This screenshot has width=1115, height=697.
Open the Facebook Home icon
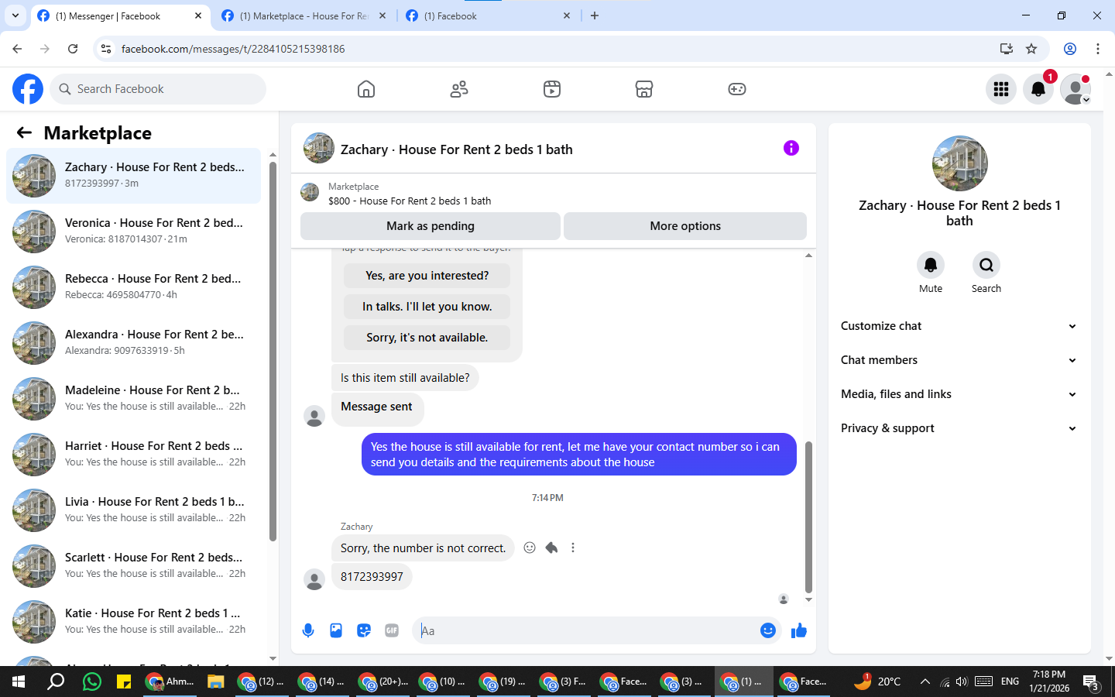pos(366,89)
